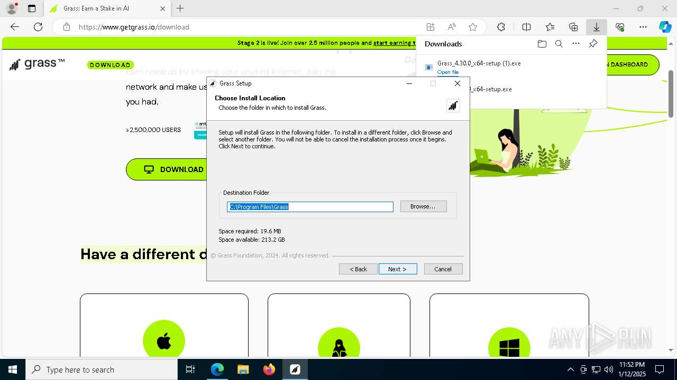Click Open file link for downloaded setup
Viewport: 677px width, 380px height.
point(448,72)
